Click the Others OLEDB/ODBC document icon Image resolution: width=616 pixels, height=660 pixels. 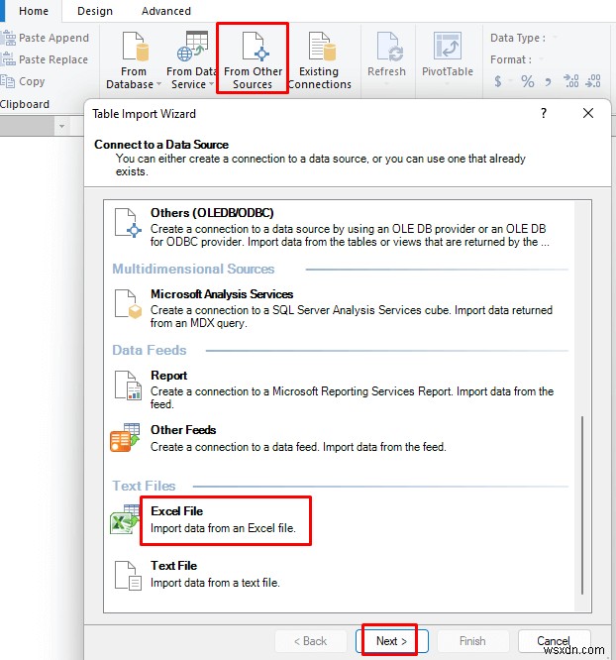pyautogui.click(x=128, y=223)
